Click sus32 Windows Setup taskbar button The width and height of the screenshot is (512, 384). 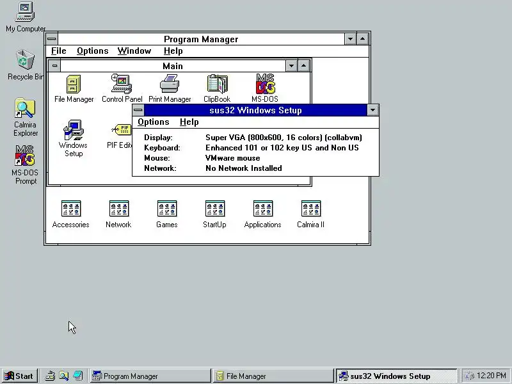click(x=396, y=376)
